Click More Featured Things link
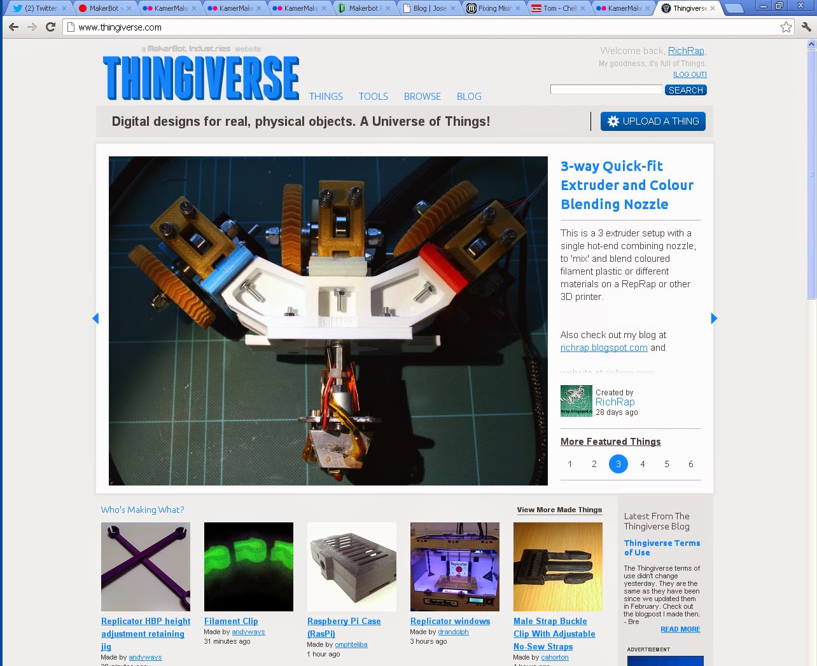 pyautogui.click(x=610, y=442)
